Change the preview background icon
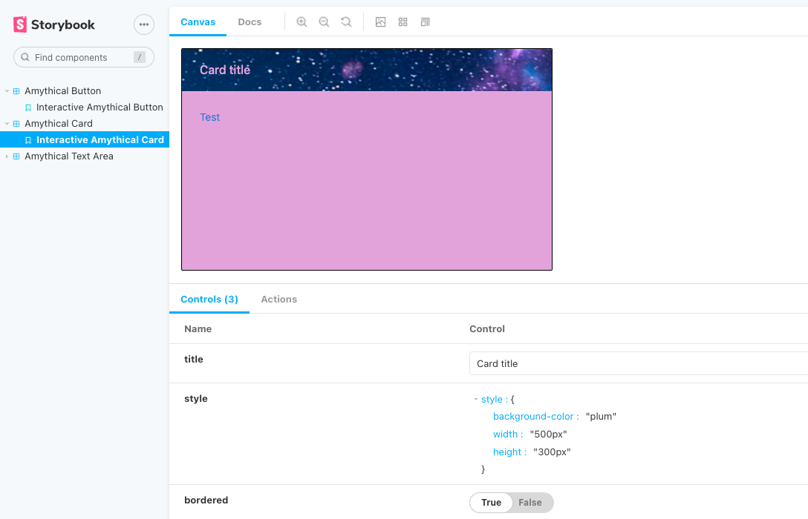Image resolution: width=808 pixels, height=519 pixels. 380,22
